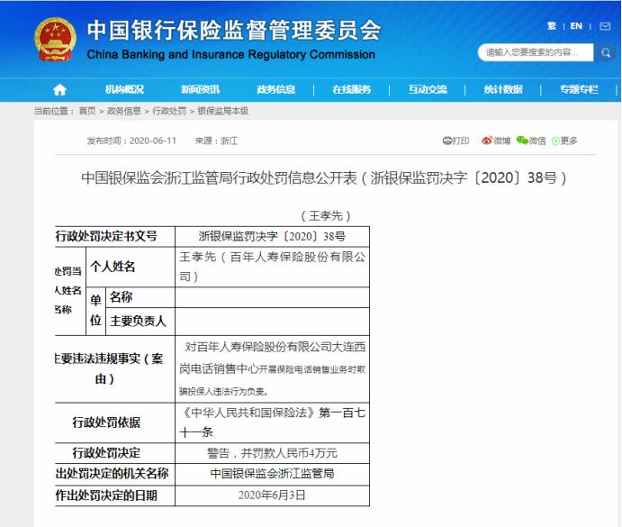Click 政务信息 breadcrumb link
This screenshot has width=622, height=527.
(123, 111)
